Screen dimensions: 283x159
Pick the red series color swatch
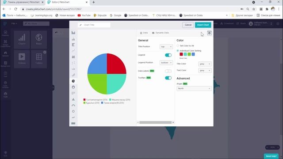pyautogui.click(x=181, y=54)
